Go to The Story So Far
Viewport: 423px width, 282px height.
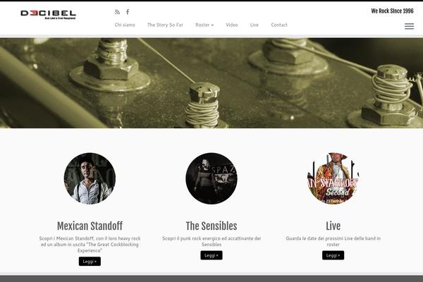click(x=165, y=25)
